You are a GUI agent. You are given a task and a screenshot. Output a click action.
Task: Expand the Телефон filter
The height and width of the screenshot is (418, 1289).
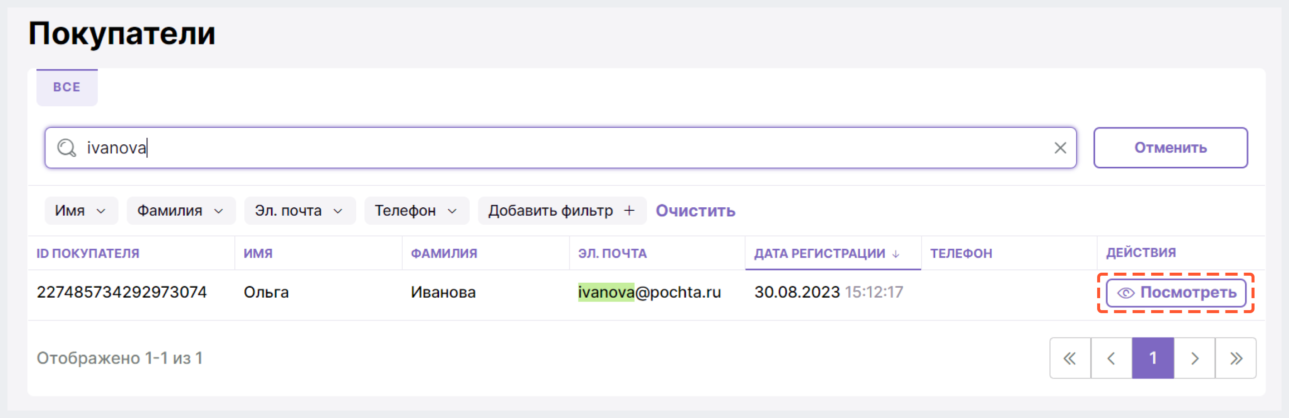click(416, 211)
